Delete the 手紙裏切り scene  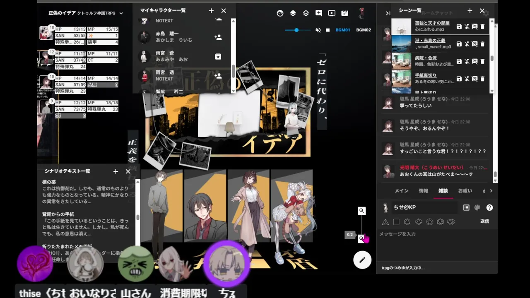click(482, 79)
